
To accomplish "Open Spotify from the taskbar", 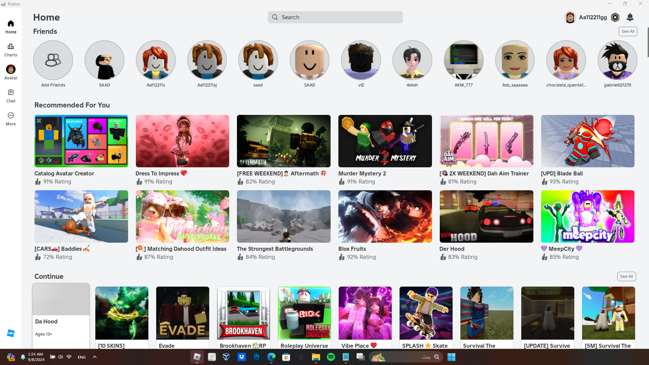I will coord(331,357).
